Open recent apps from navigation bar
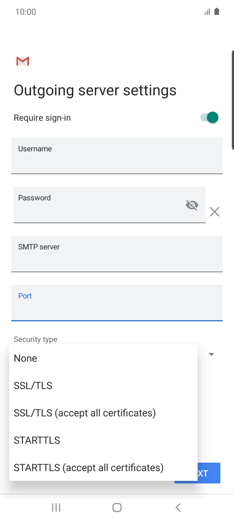Image resolution: width=234 pixels, height=521 pixels. (56, 507)
